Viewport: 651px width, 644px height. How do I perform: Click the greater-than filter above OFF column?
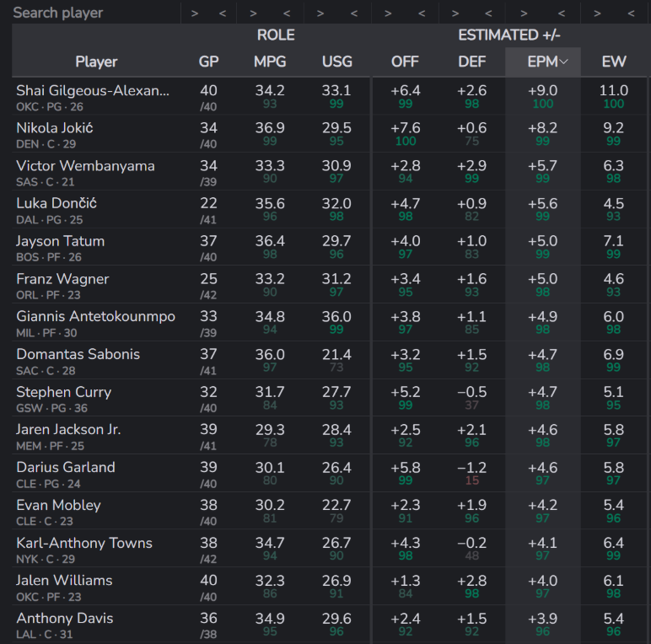point(387,13)
